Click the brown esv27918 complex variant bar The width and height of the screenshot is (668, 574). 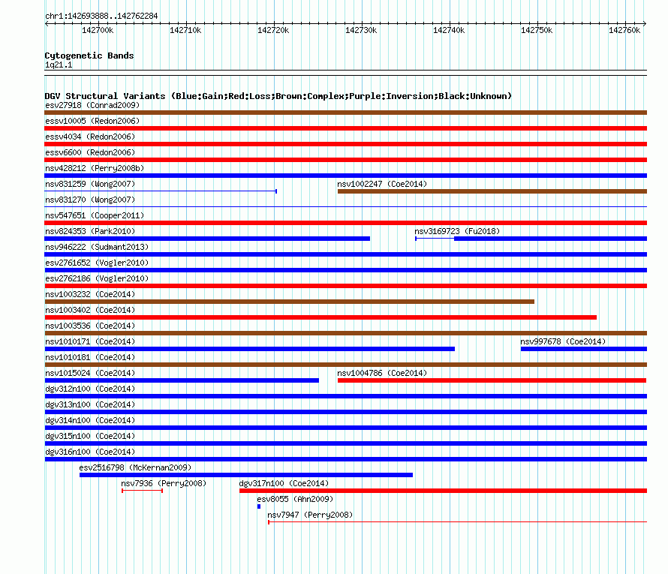(345, 113)
